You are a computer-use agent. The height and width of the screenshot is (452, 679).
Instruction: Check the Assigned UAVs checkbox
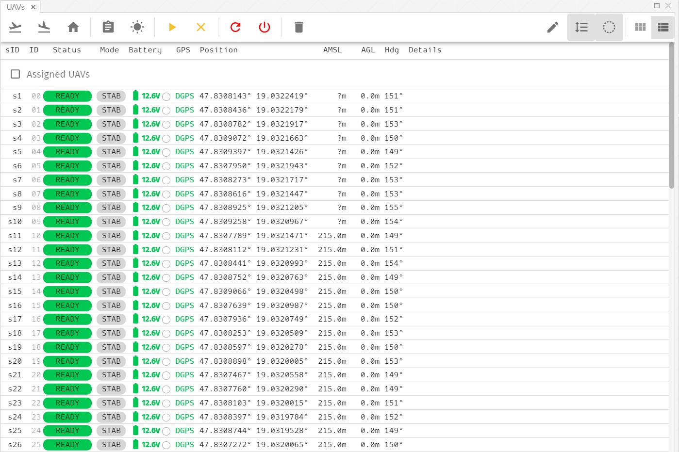15,74
